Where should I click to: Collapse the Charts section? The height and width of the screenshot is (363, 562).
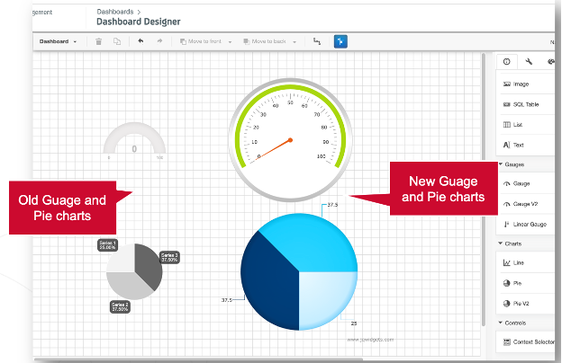pyautogui.click(x=501, y=243)
